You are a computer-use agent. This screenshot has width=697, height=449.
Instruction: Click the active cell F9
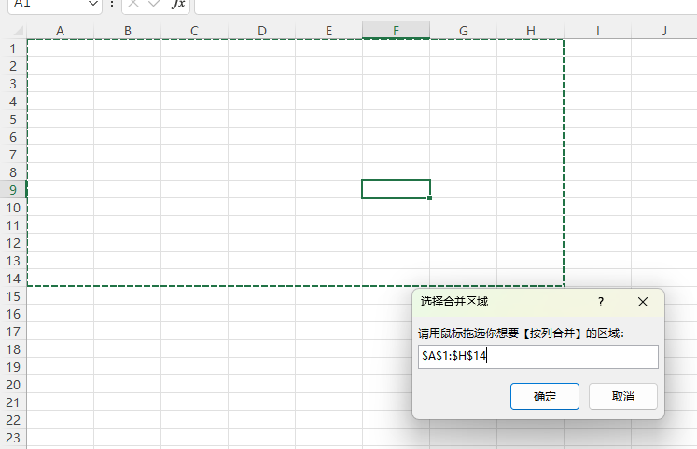[396, 189]
